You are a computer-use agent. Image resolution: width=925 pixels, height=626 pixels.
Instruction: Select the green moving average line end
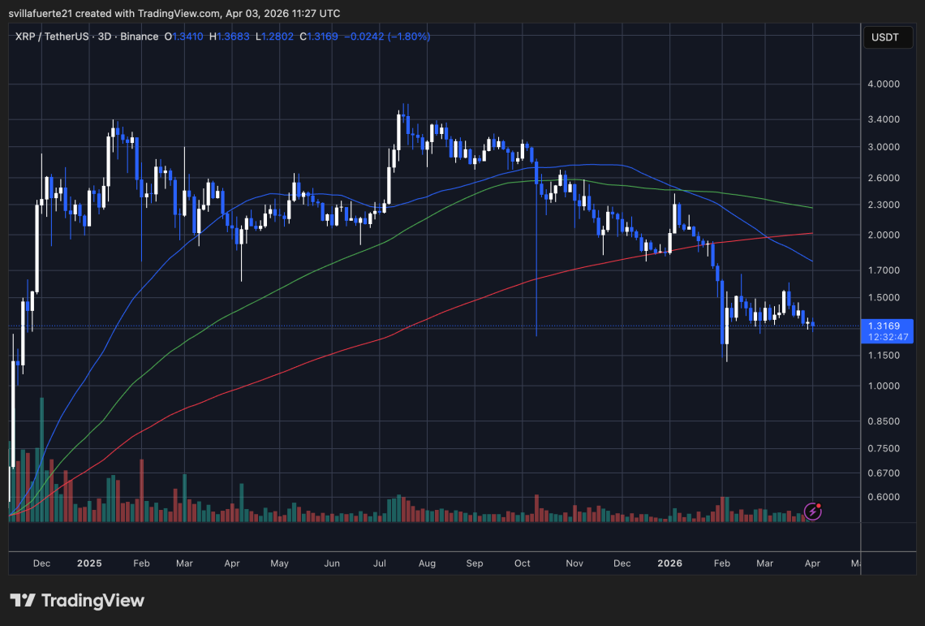click(x=811, y=207)
